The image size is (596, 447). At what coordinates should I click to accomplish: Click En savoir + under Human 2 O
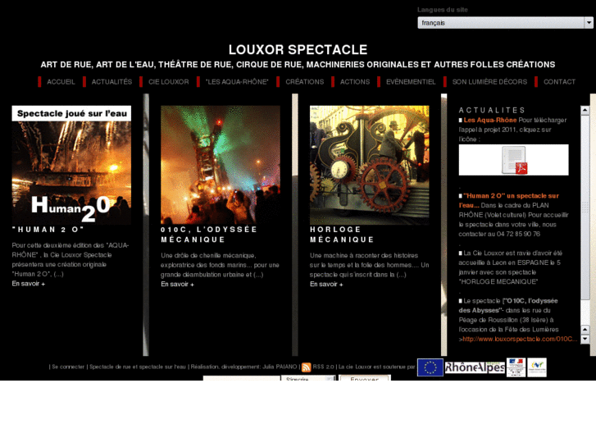(x=29, y=284)
